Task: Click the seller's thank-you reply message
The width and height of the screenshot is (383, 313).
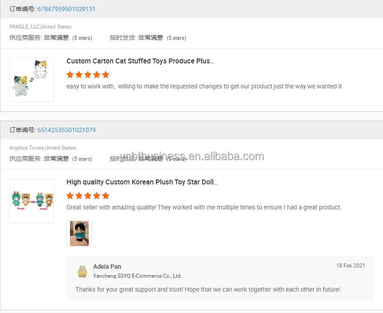Action: tap(207, 289)
